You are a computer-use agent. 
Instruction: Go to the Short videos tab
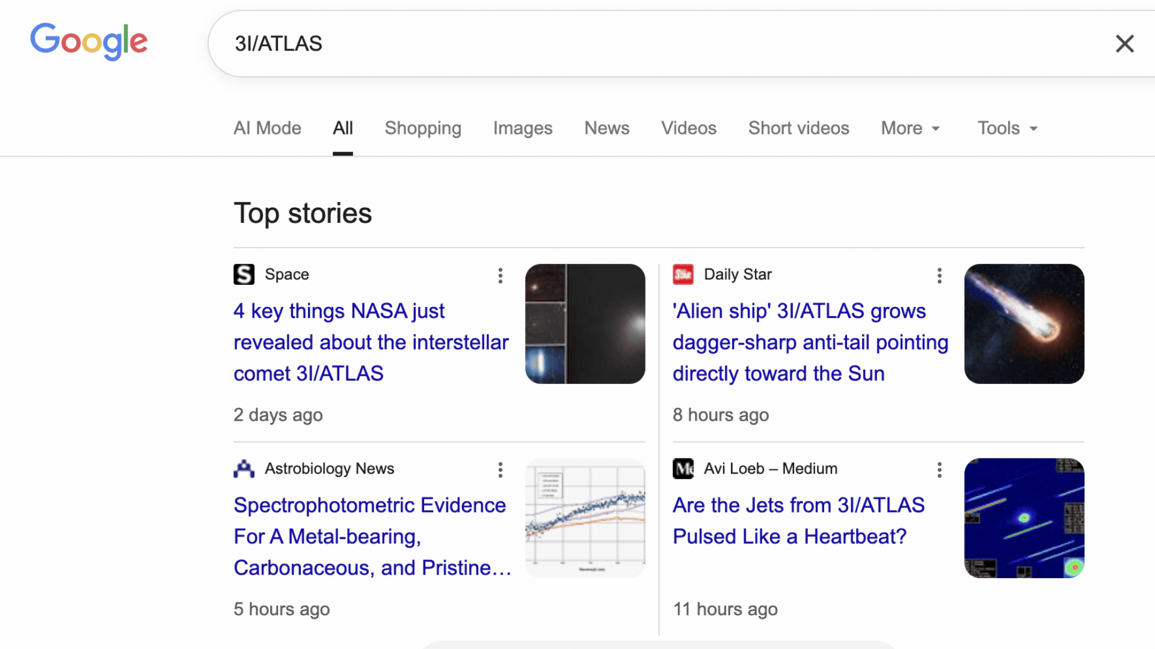click(798, 128)
